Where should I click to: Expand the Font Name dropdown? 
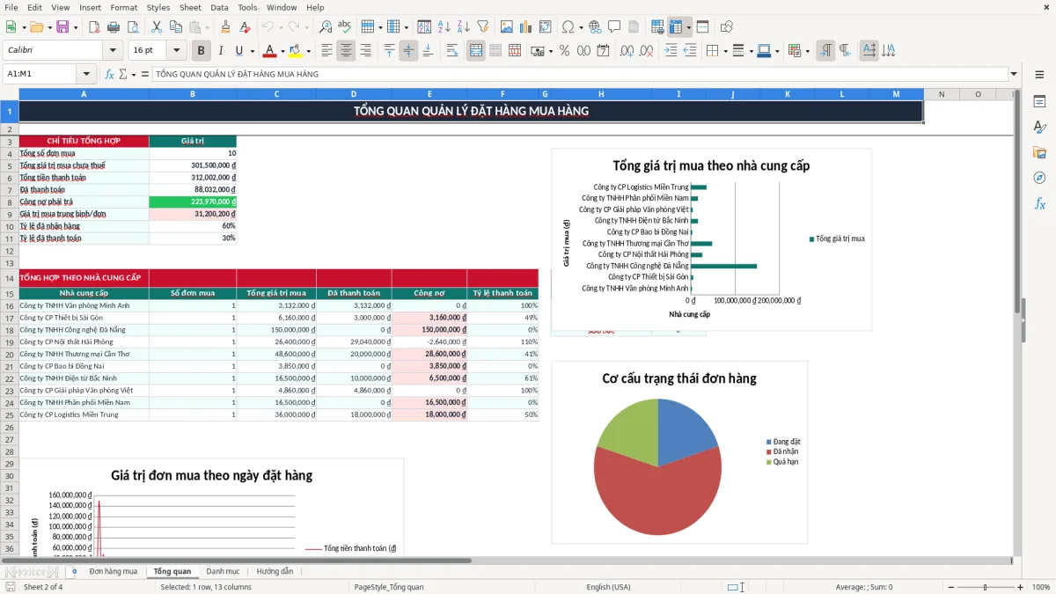[113, 50]
